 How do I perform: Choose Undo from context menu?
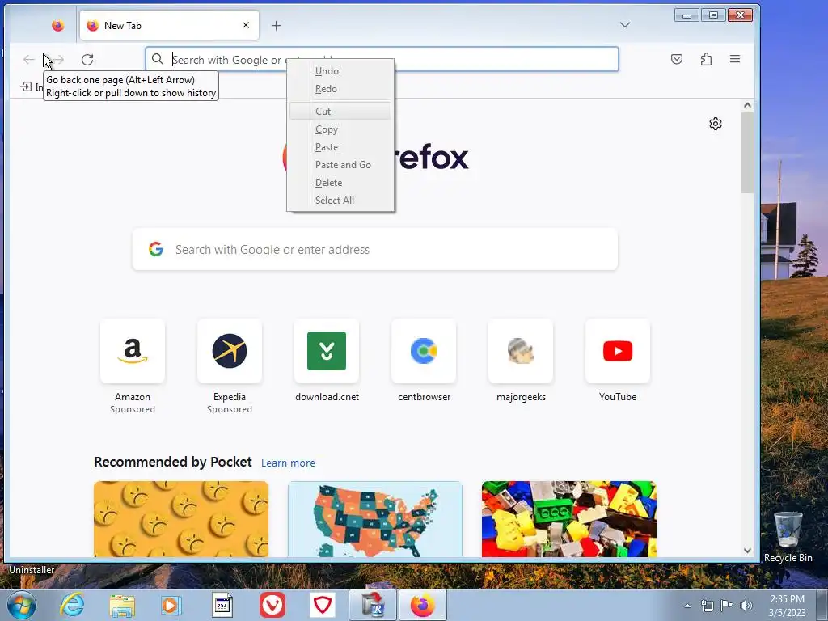340,71
